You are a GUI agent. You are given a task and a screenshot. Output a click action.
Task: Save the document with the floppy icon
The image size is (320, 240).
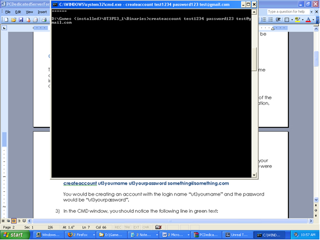21,19
